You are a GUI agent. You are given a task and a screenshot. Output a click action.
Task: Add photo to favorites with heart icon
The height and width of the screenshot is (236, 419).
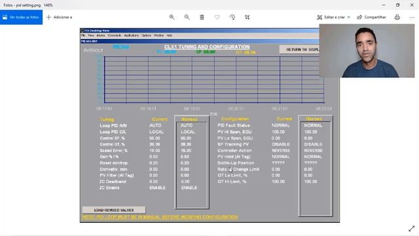click(217, 17)
